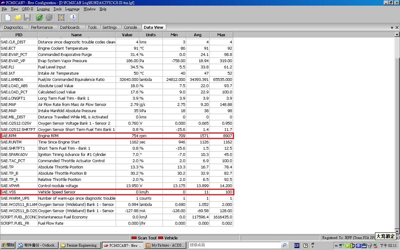Sort by the Avg column header

(x=198, y=35)
